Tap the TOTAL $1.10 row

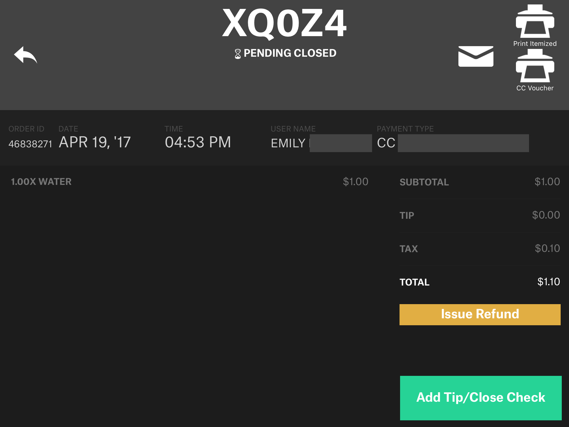pyautogui.click(x=480, y=282)
